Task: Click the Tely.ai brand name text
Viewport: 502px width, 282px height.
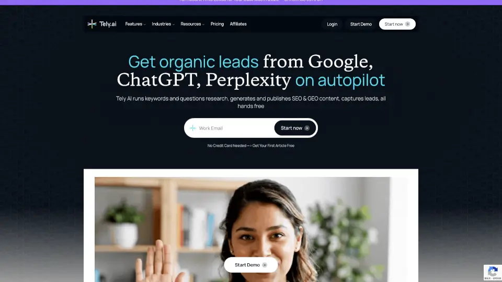Action: pyautogui.click(x=108, y=24)
